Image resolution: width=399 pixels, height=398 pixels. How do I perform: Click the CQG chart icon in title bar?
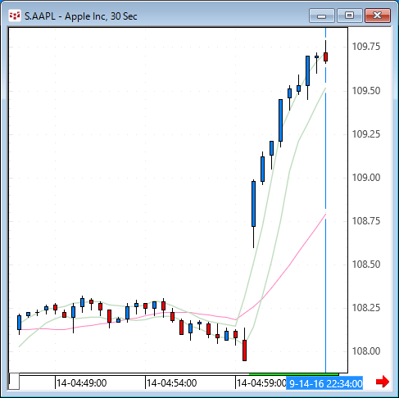click(x=15, y=16)
